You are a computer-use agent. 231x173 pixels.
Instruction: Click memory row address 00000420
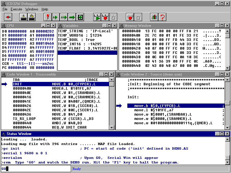(131, 48)
